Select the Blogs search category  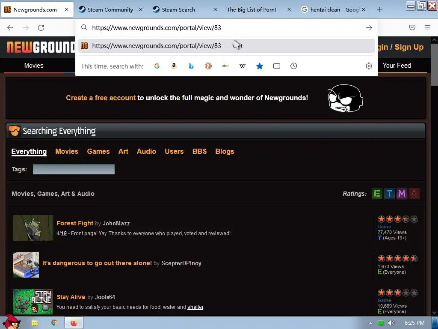coord(225,151)
